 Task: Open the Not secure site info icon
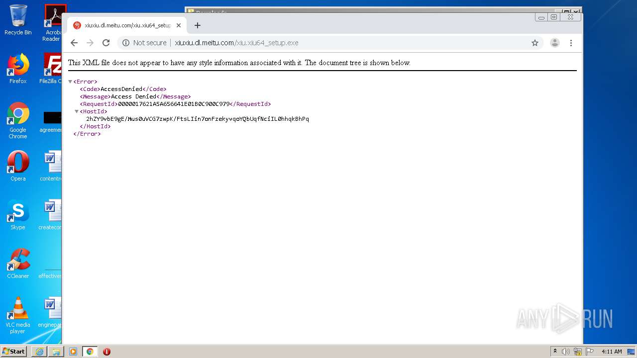click(x=126, y=43)
